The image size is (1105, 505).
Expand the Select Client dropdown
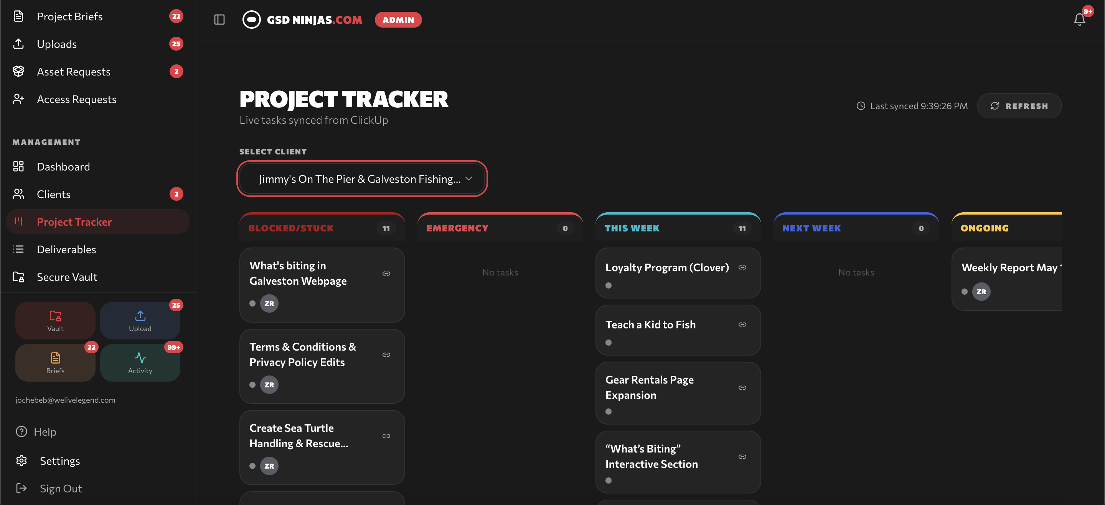coord(362,179)
